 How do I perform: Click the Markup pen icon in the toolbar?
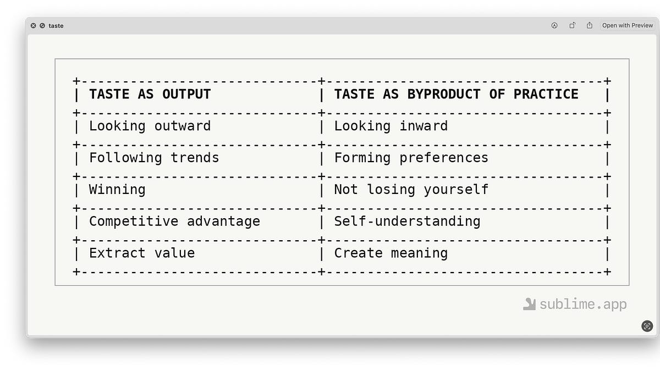tap(554, 25)
